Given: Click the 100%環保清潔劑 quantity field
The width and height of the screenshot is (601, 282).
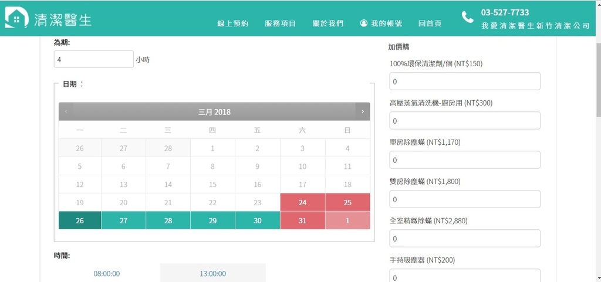Looking at the screenshot, I should [464, 81].
